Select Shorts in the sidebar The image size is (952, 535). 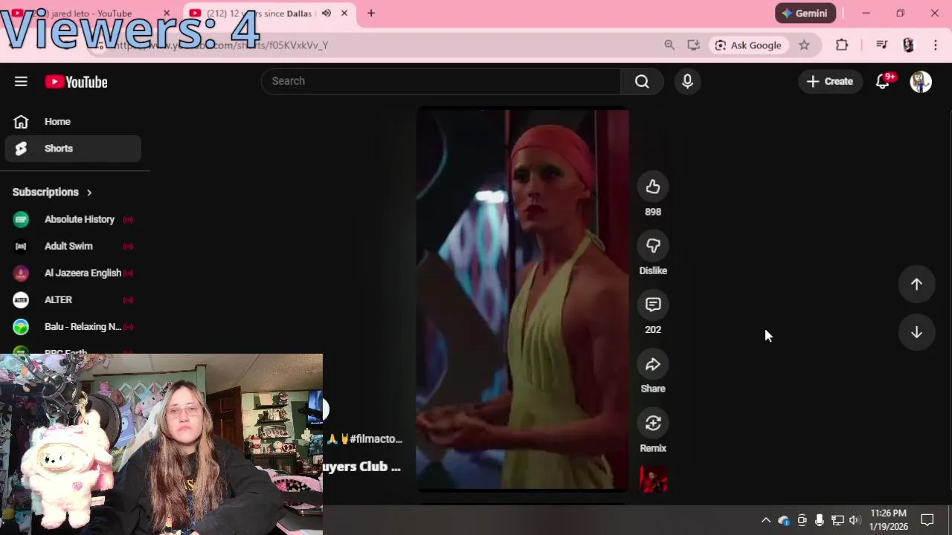(73, 149)
